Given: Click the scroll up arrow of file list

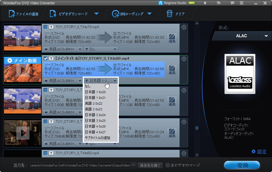Looking at the screenshot, I should (x=197, y=23).
